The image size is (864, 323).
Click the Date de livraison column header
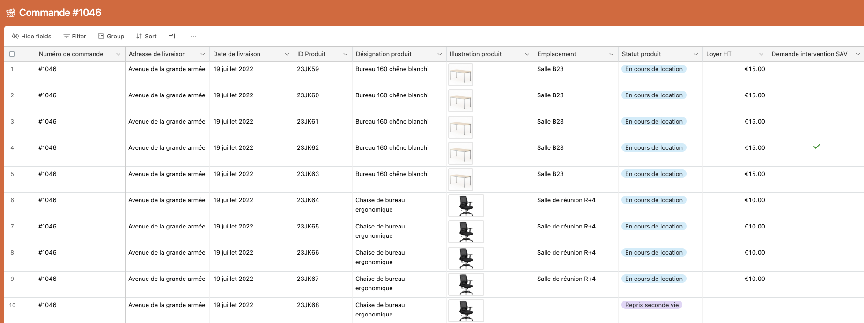(237, 54)
